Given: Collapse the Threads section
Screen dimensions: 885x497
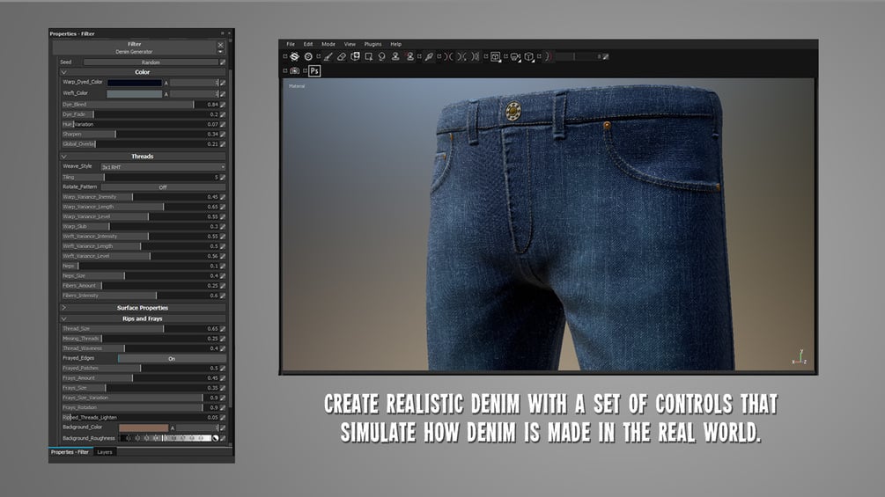Looking at the screenshot, I should [143, 157].
